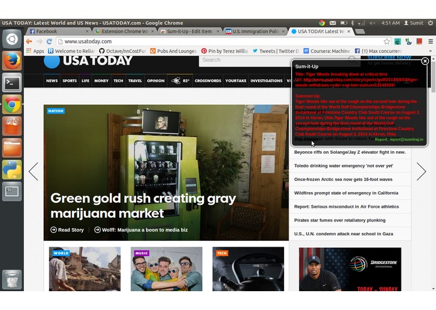The image size is (436, 310).
Task: Open window switcher icon in dock
Action: click(12, 191)
